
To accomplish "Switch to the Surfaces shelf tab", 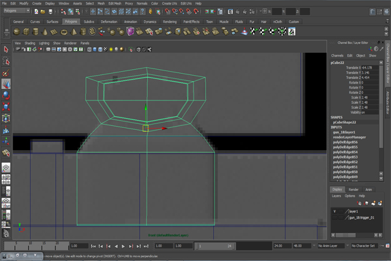I will point(52,22).
